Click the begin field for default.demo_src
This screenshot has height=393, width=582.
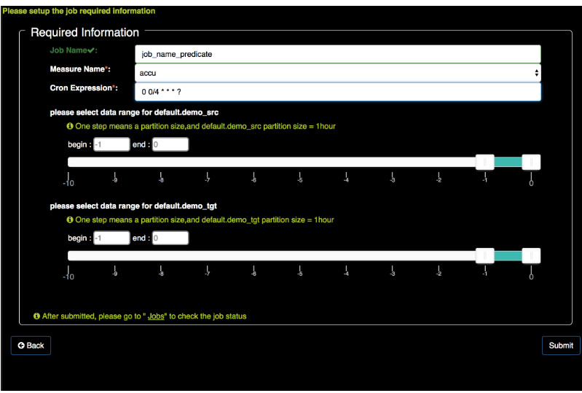(111, 144)
